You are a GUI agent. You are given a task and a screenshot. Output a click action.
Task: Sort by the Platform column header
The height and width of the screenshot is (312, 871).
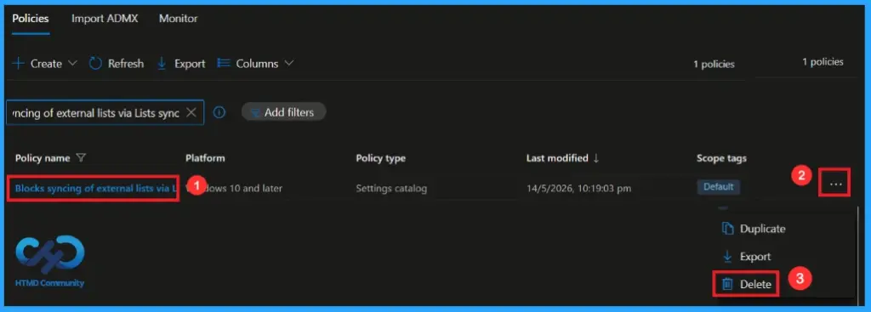205,158
